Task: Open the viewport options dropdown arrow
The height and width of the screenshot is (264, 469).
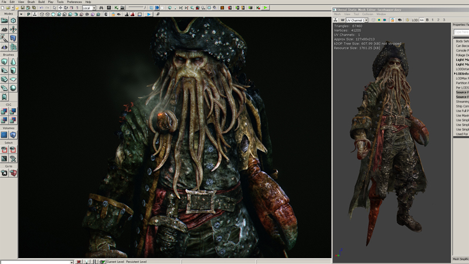Action: pos(21,14)
